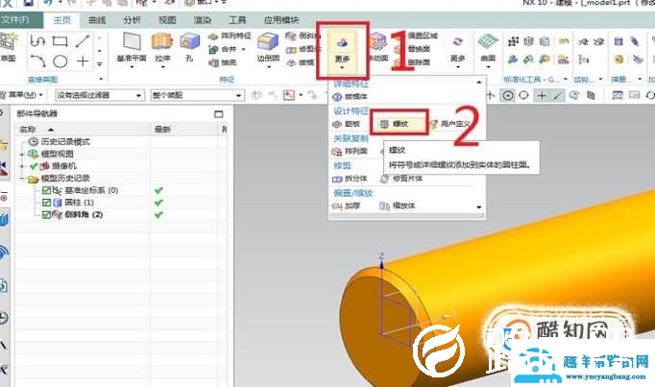
Task: Maximize the 部件导航器 panel
Action: point(218,114)
